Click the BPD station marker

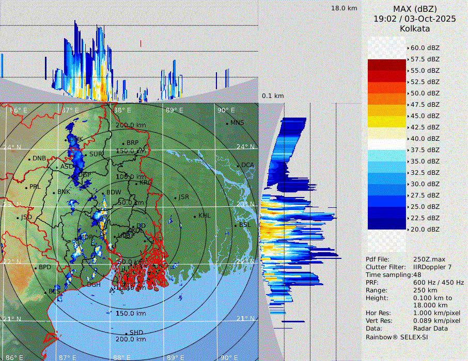[36, 268]
